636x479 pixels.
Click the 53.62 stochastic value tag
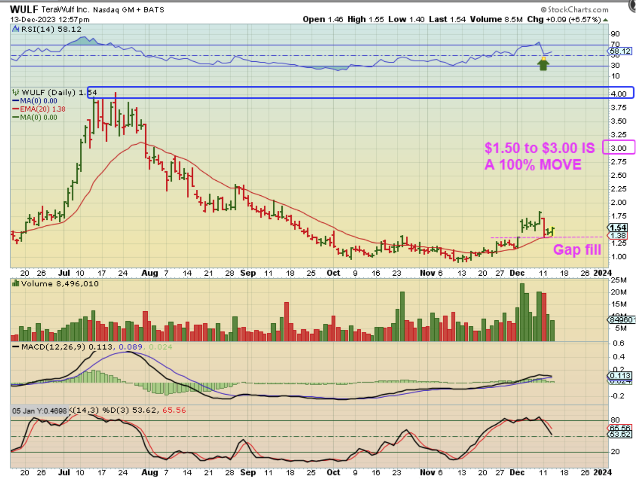[x=620, y=434]
